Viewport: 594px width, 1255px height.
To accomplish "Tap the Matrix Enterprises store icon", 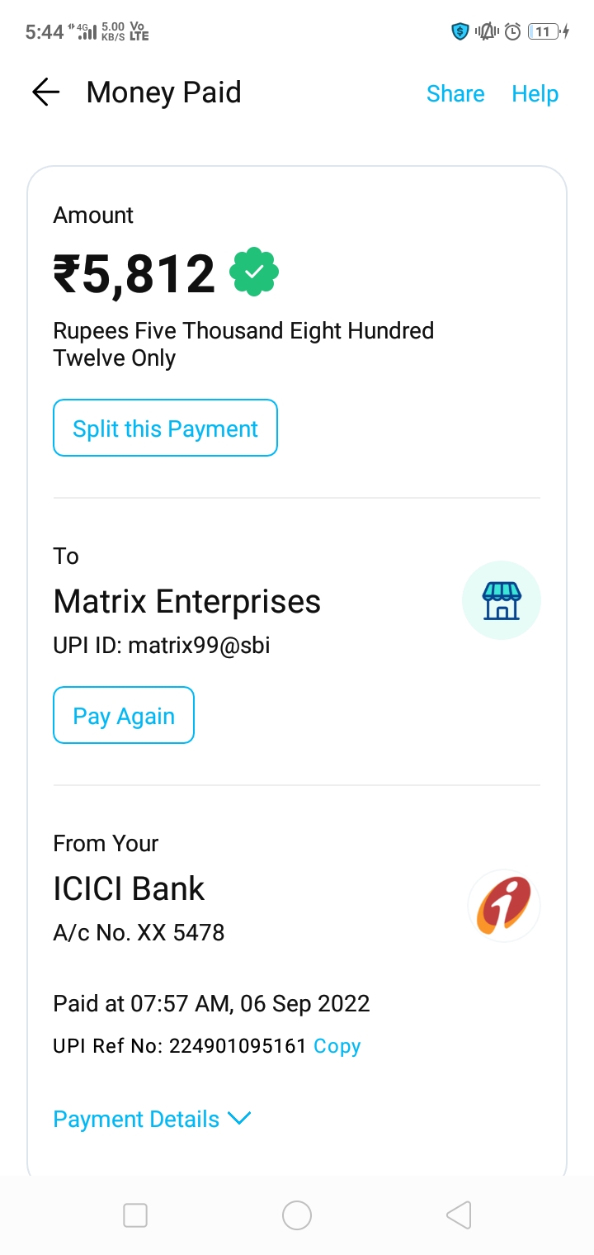I will [502, 600].
